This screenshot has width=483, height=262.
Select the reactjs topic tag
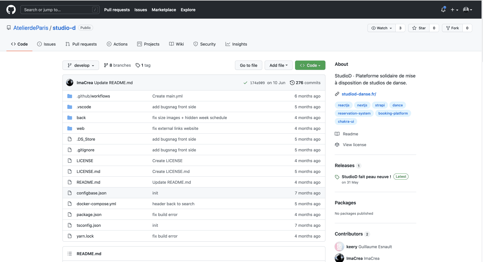tap(344, 105)
